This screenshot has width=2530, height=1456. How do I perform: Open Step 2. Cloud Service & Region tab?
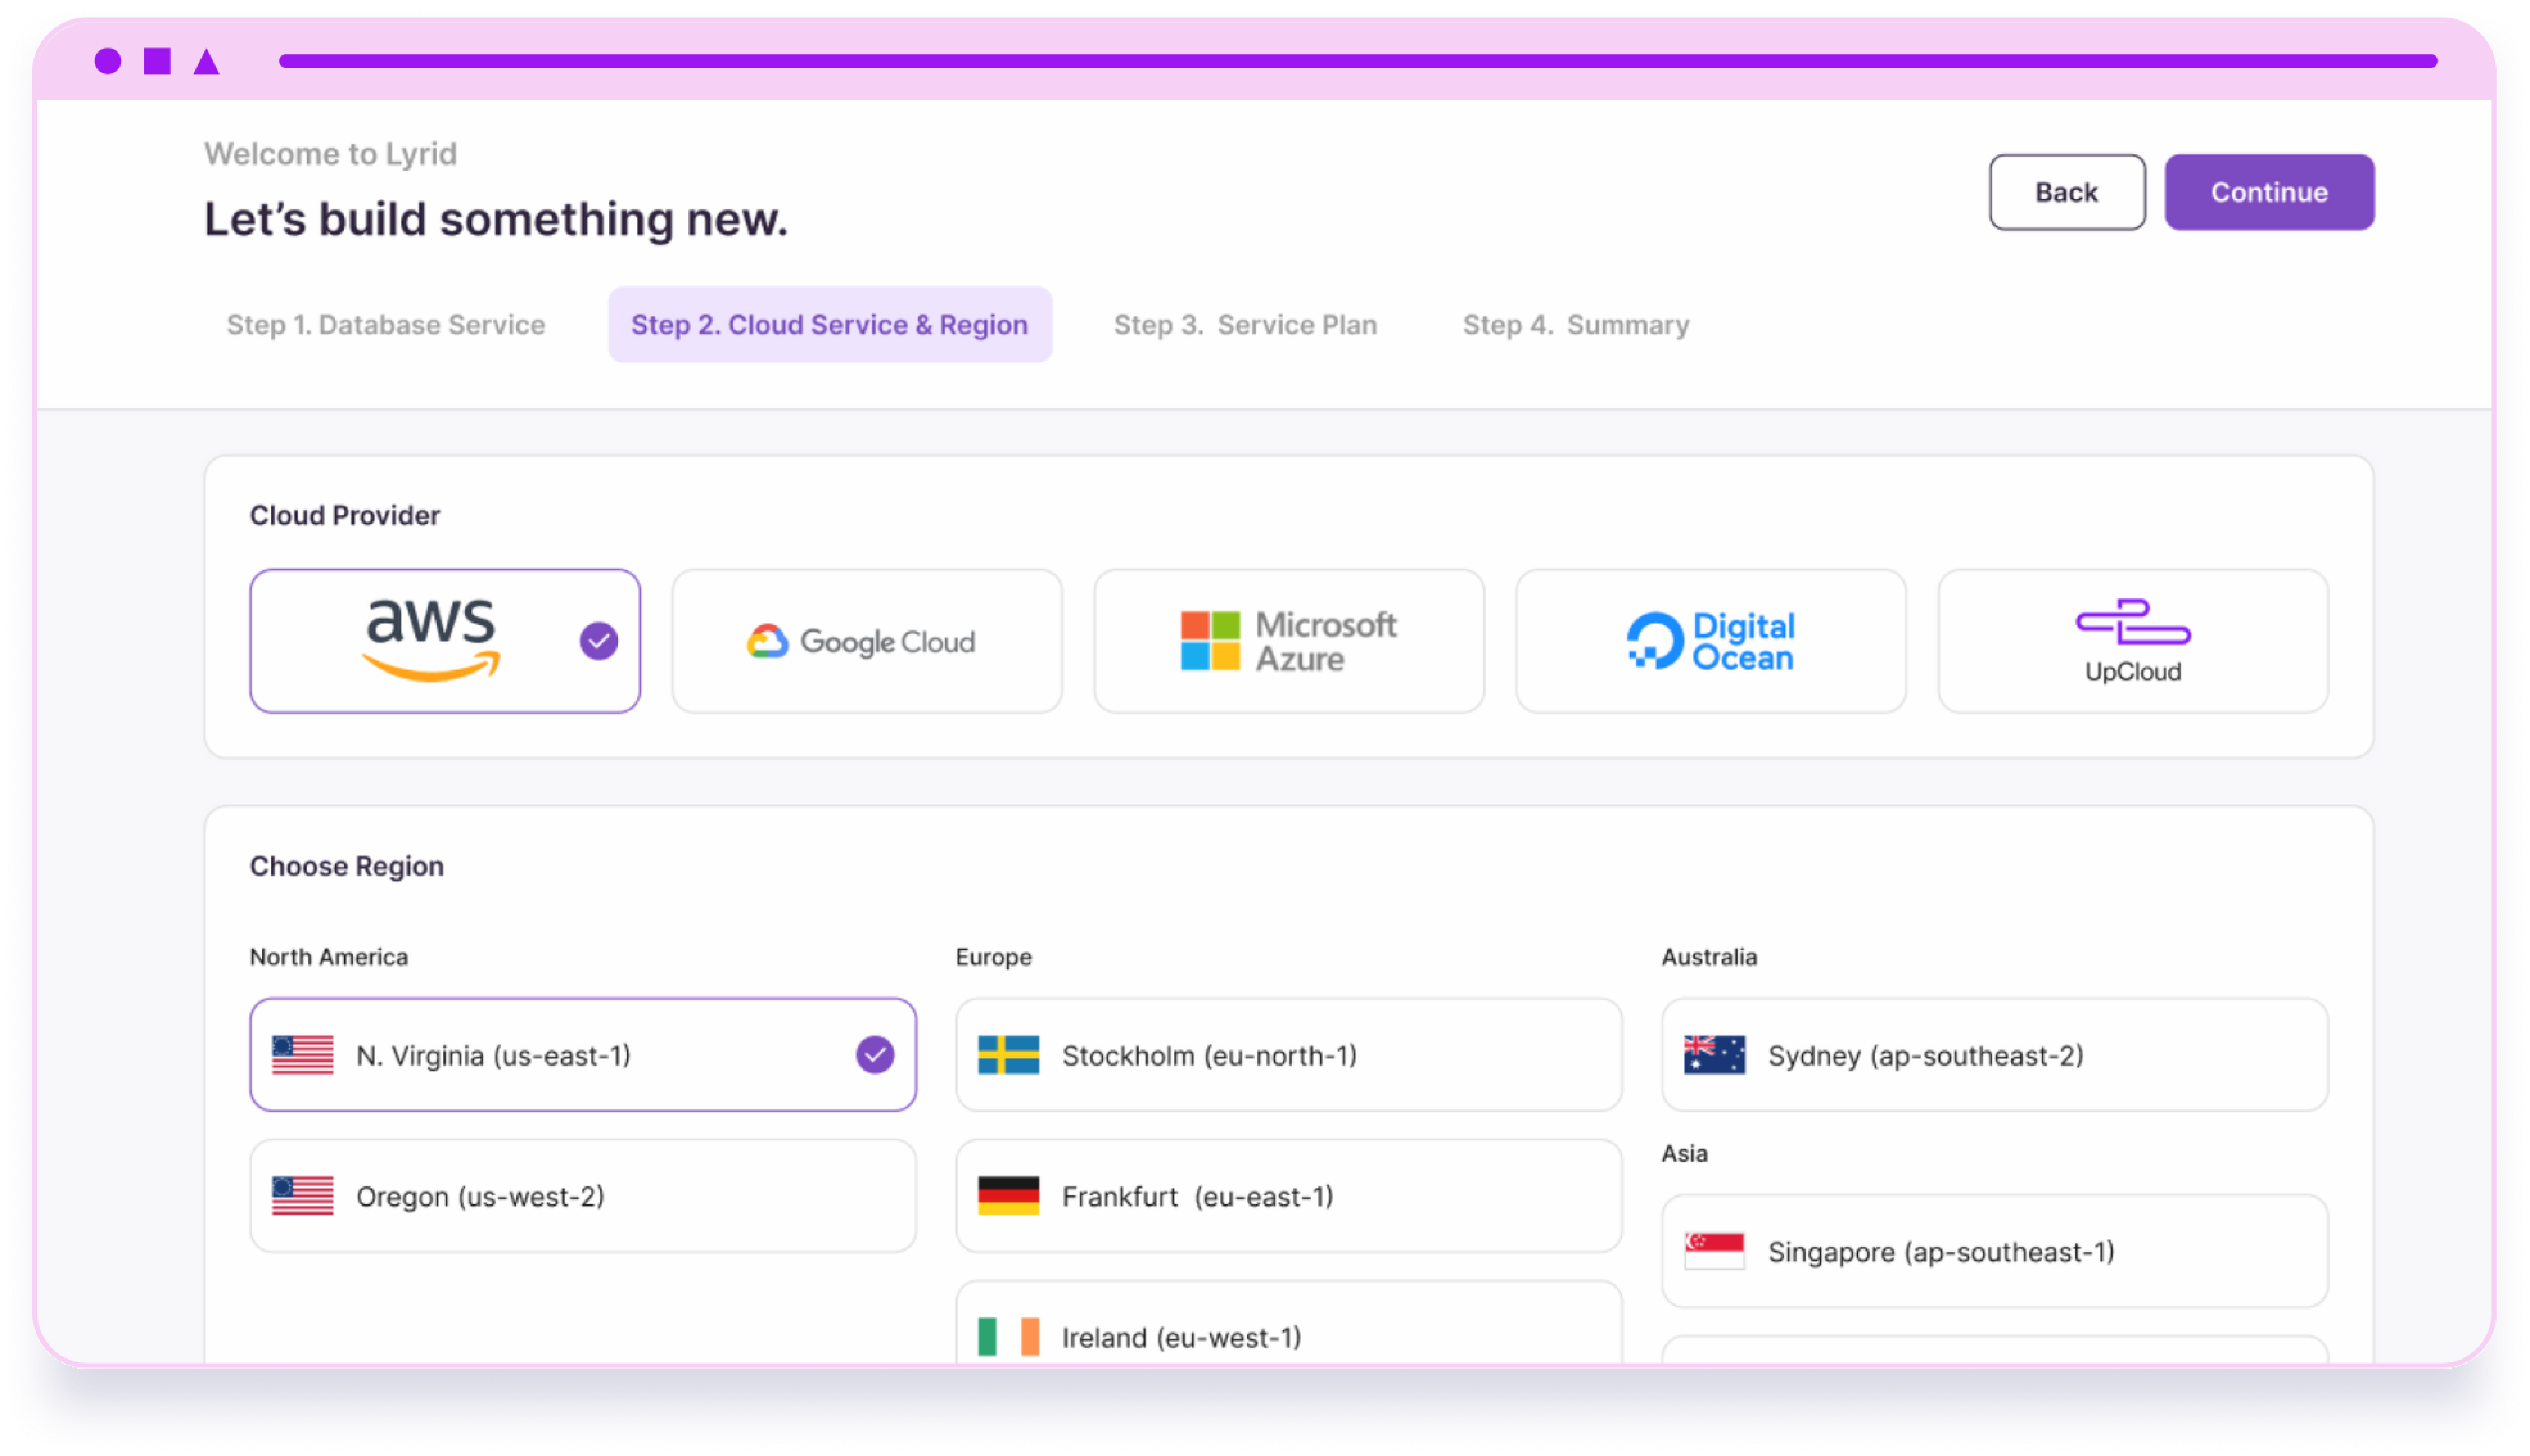click(830, 325)
